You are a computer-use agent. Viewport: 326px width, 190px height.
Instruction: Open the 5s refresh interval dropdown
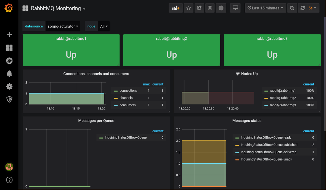[x=313, y=8]
